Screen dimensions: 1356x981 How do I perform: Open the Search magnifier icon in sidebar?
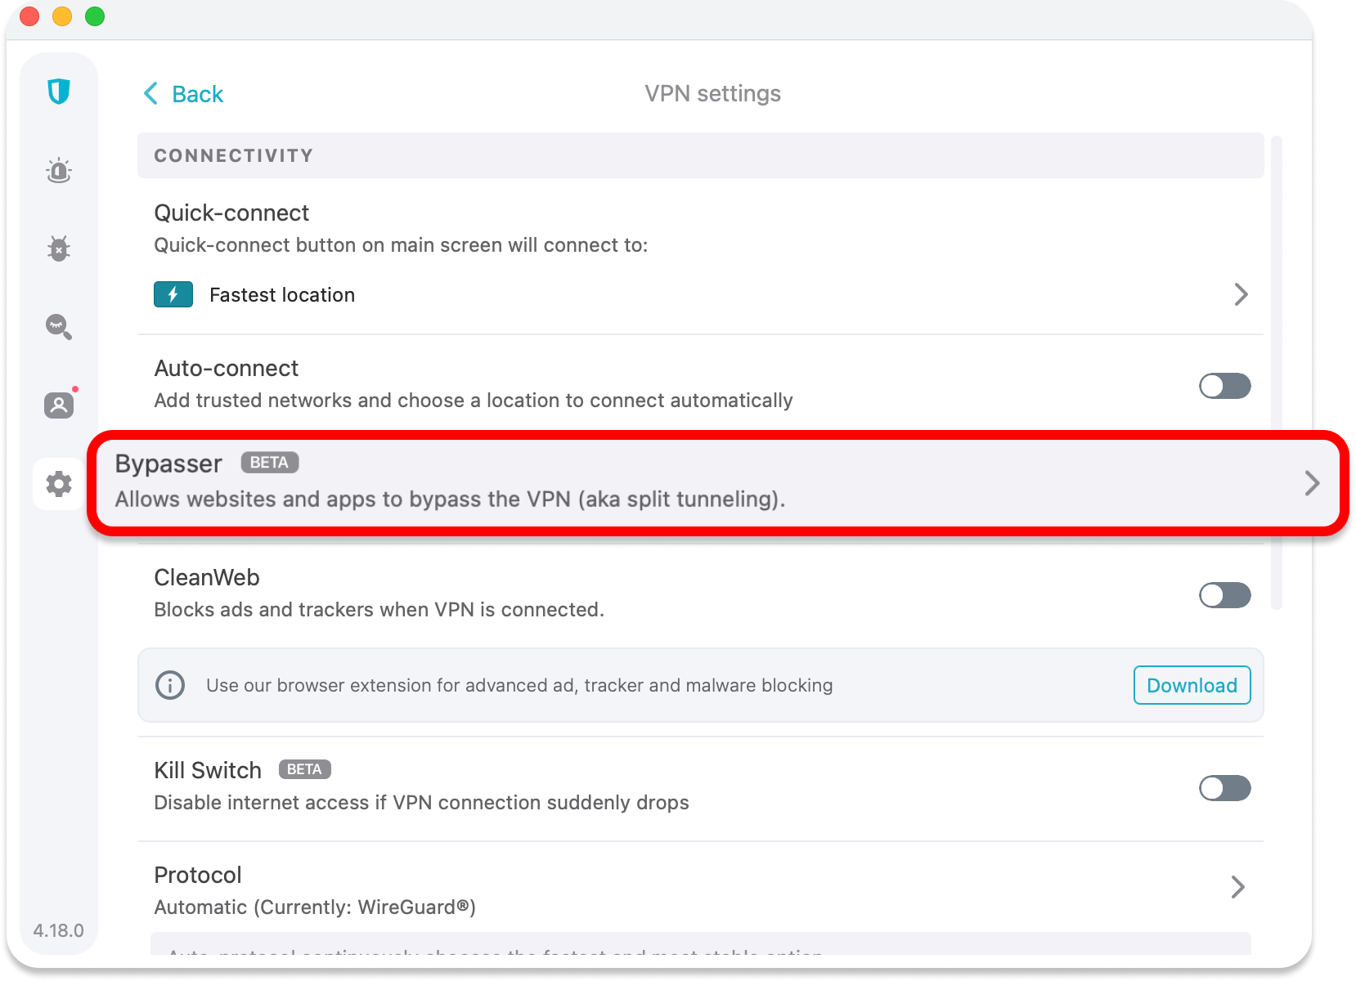(x=59, y=327)
